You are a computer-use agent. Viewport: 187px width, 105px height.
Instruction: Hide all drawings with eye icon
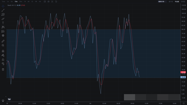(x=3, y=64)
